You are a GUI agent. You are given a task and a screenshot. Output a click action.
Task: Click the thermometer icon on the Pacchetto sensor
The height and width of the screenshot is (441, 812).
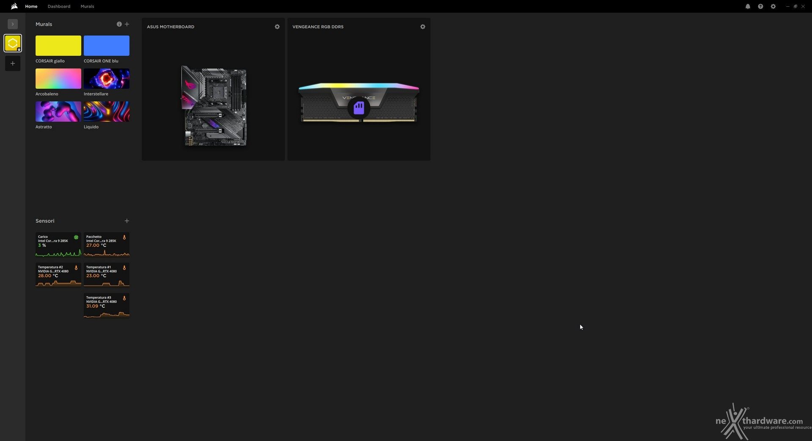124,237
